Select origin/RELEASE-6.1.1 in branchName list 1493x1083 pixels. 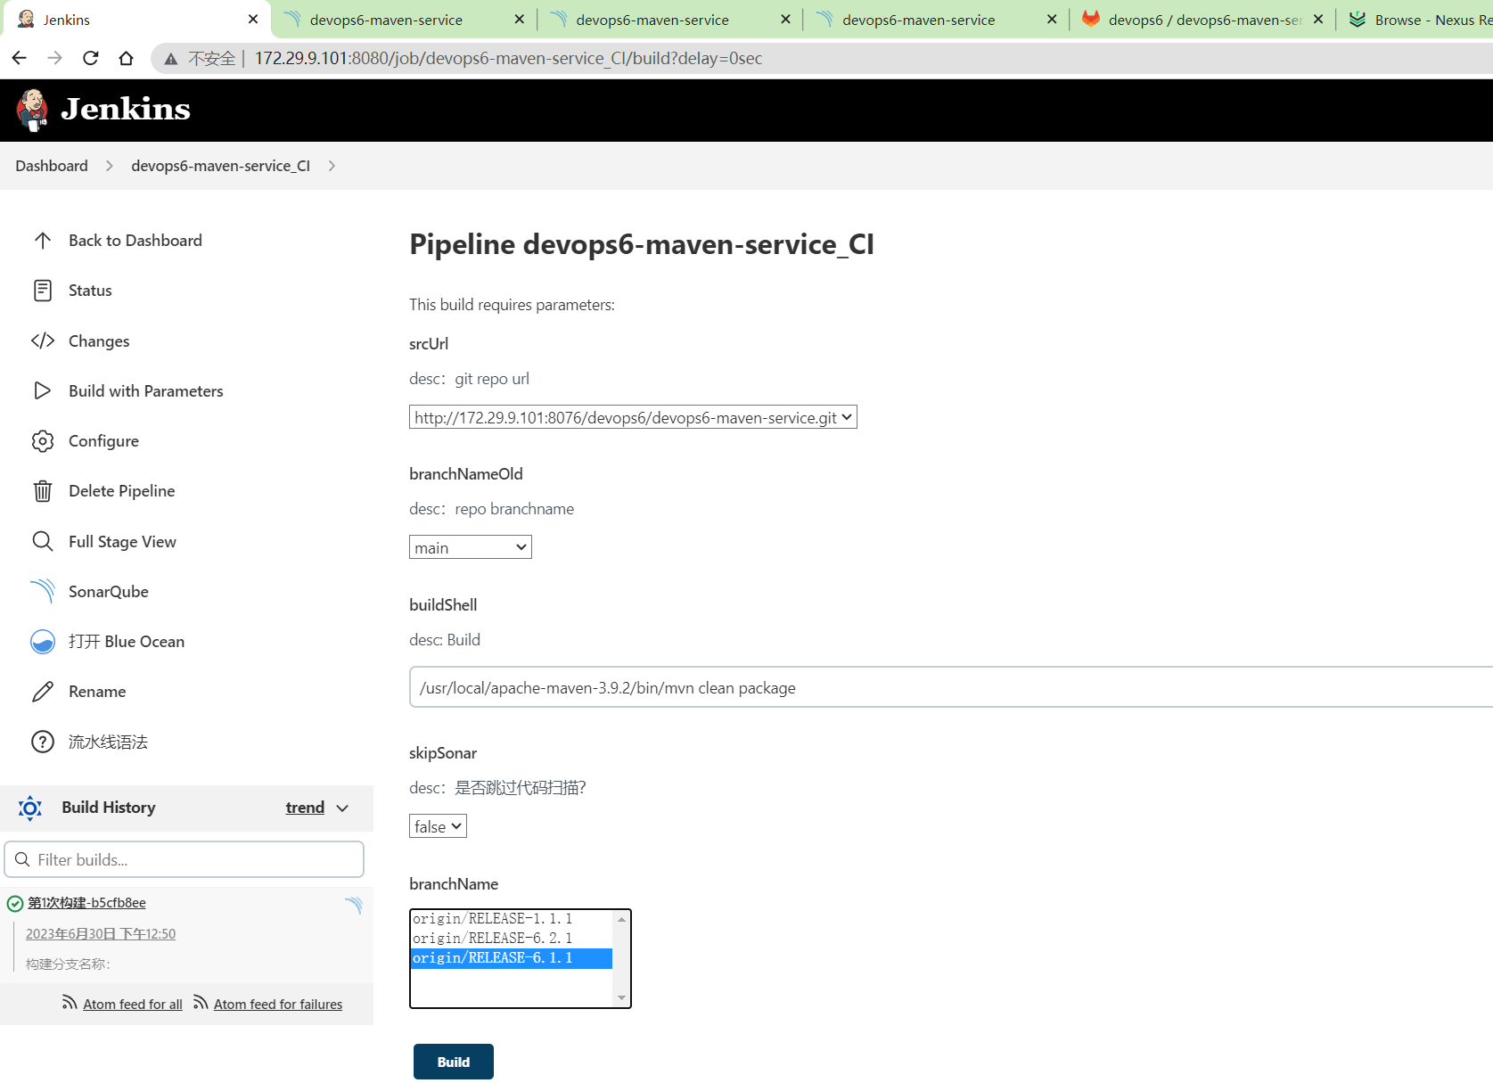[x=512, y=958]
